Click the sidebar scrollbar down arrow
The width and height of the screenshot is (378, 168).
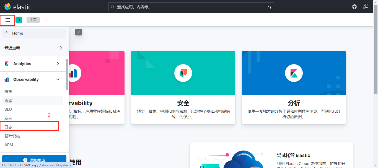click(67, 150)
